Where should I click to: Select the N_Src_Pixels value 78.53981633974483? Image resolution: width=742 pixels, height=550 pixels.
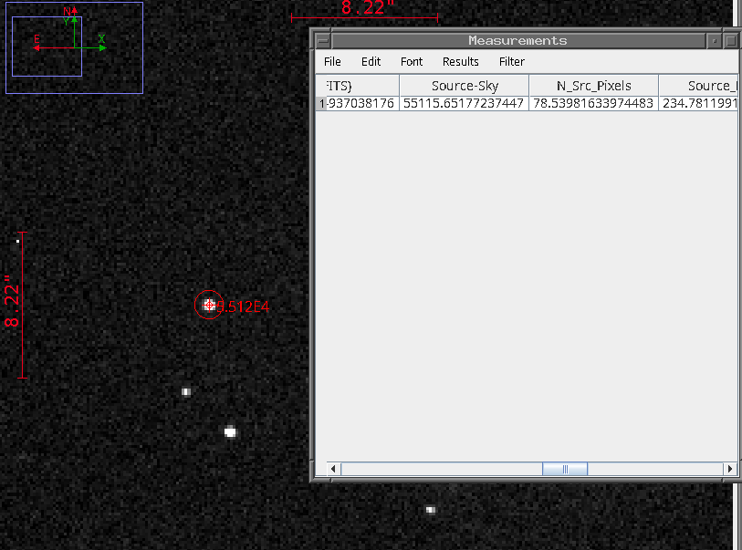point(593,104)
